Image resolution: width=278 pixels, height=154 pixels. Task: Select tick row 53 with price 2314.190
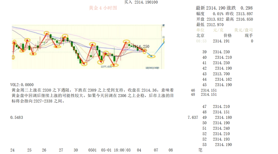[x=217, y=145]
